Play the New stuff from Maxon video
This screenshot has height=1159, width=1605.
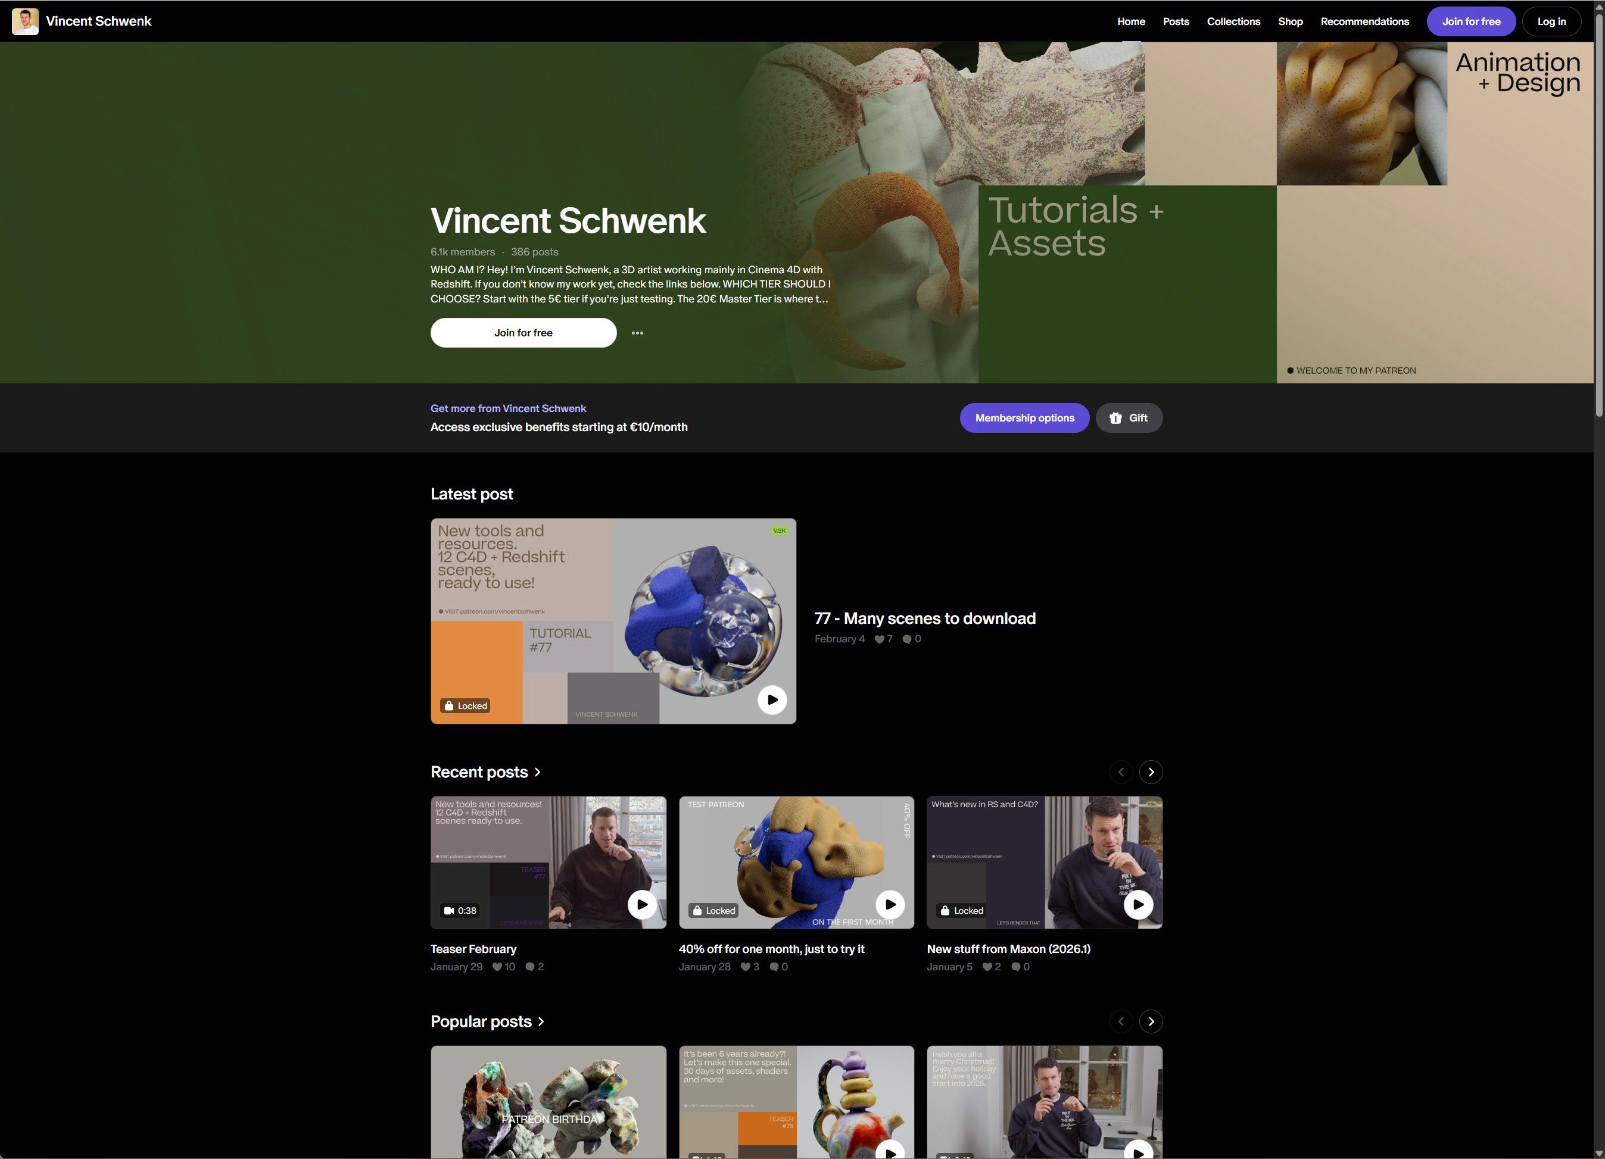[x=1138, y=904]
